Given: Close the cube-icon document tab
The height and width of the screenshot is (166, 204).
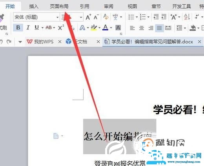Looking at the screenshot, I should pos(98,42).
